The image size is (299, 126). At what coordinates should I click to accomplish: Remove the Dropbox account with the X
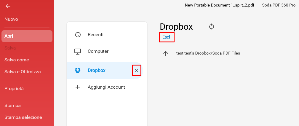[137, 71]
